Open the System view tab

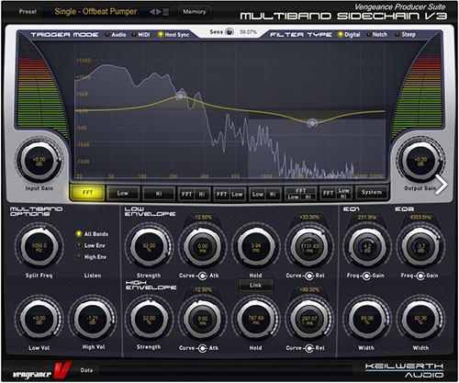tap(372, 193)
